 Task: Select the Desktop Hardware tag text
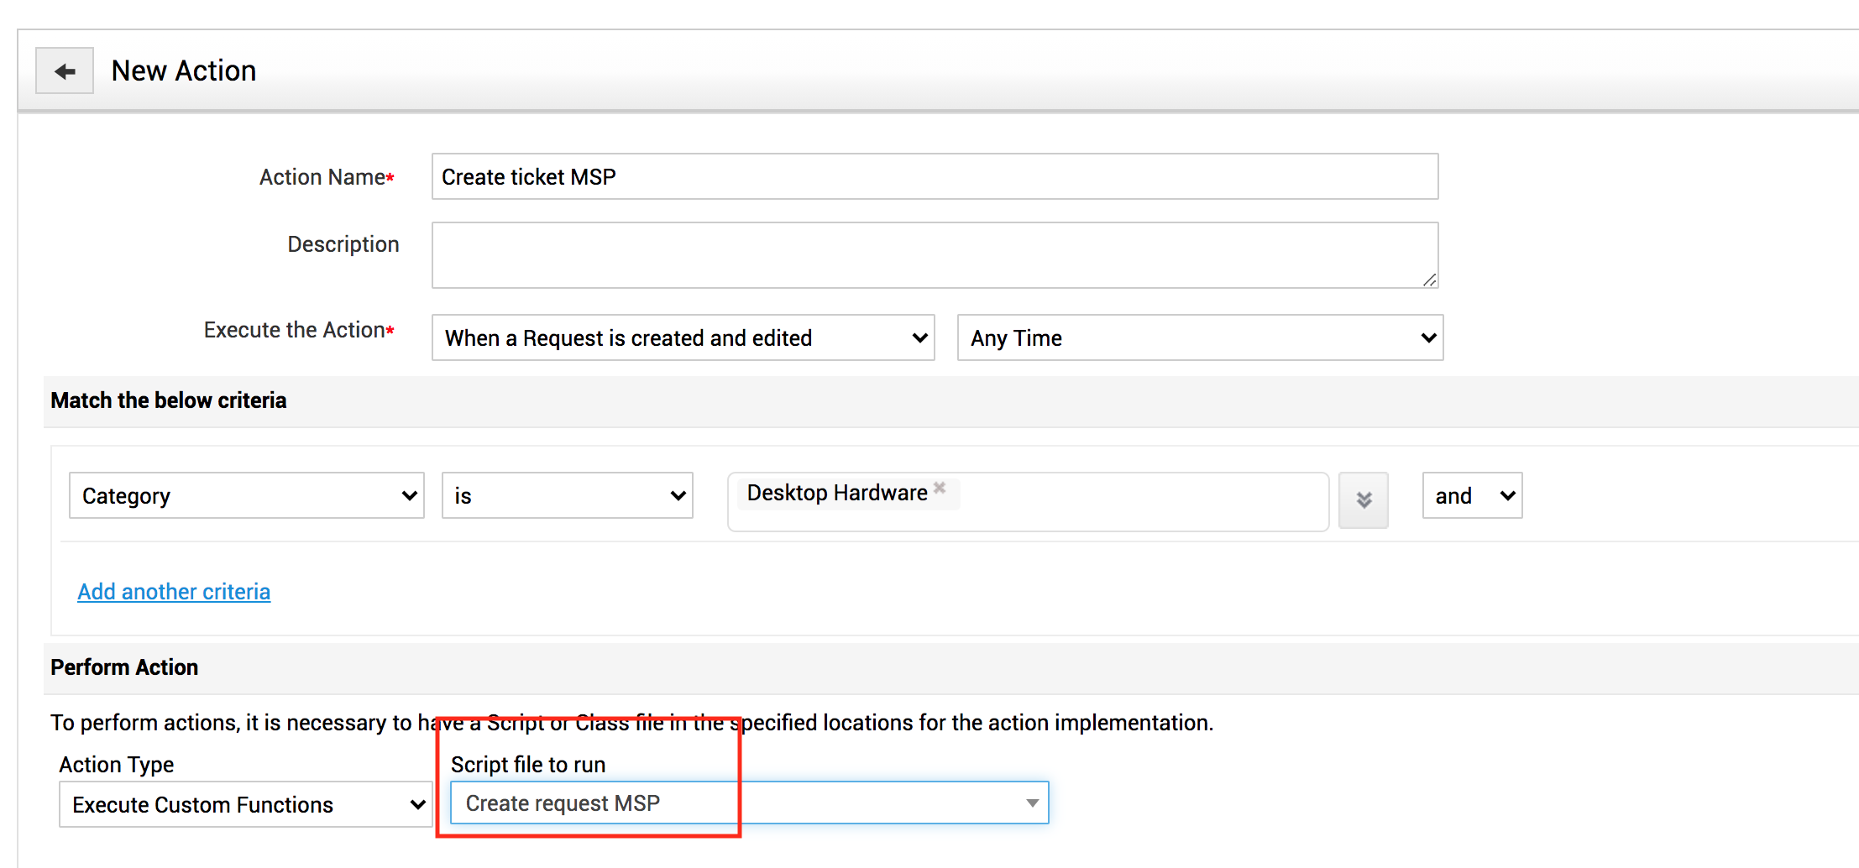point(837,493)
